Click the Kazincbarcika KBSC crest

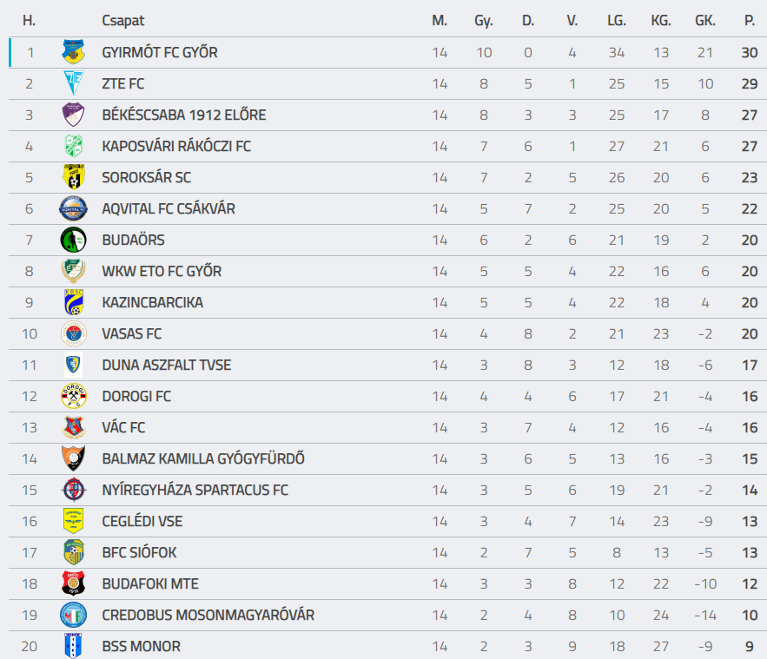tap(73, 302)
